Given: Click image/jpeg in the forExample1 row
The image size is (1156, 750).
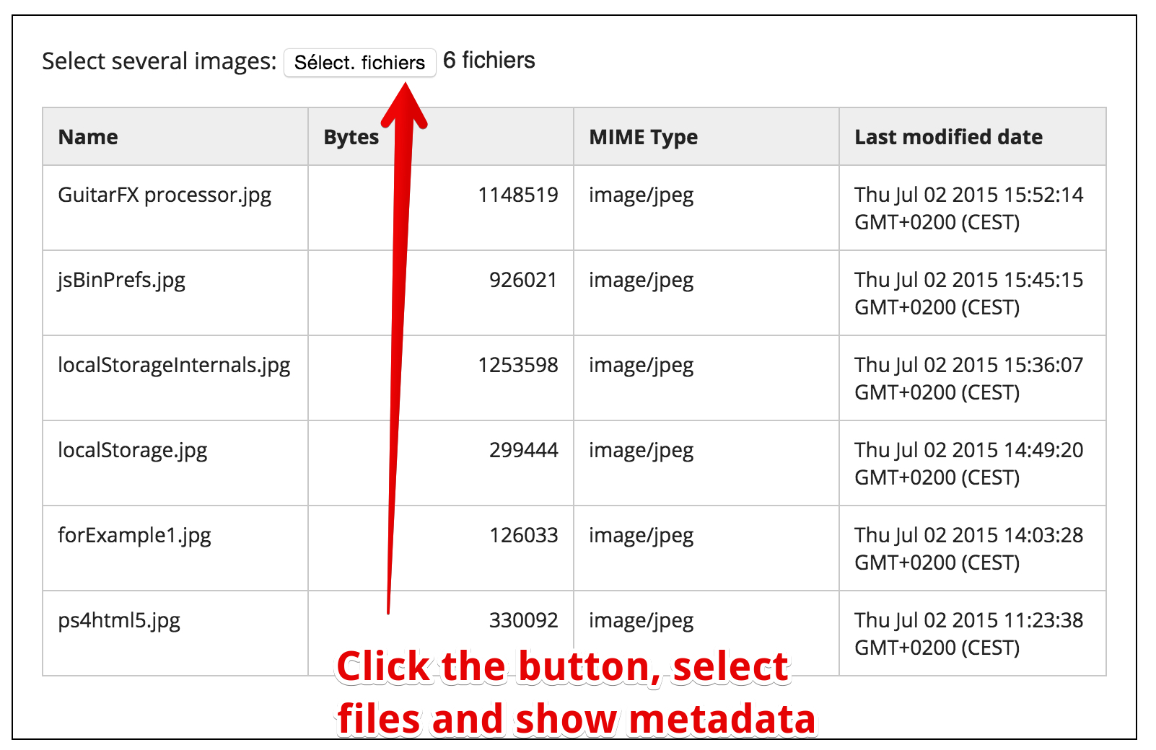Looking at the screenshot, I should (641, 535).
